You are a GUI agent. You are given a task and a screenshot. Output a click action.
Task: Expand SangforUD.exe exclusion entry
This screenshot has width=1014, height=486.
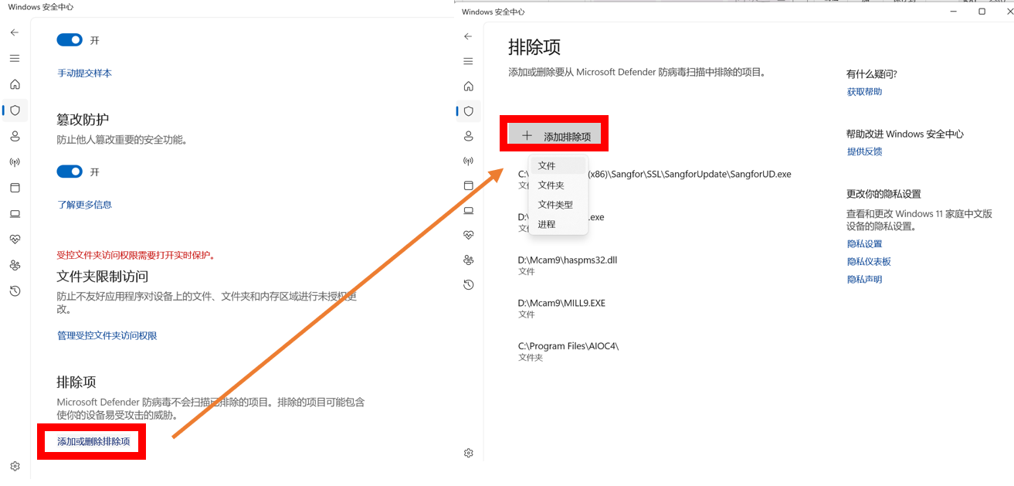(x=656, y=179)
